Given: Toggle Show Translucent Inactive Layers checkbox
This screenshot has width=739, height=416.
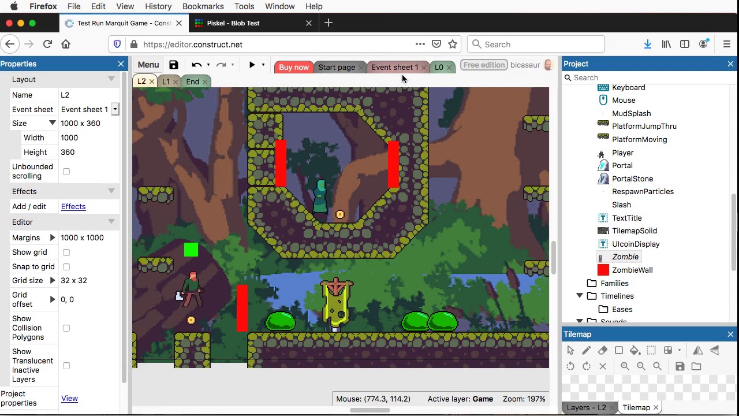Looking at the screenshot, I should point(66,366).
